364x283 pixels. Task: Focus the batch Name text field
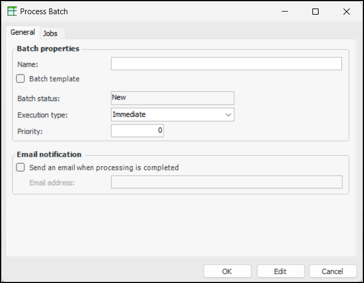pyautogui.click(x=226, y=64)
